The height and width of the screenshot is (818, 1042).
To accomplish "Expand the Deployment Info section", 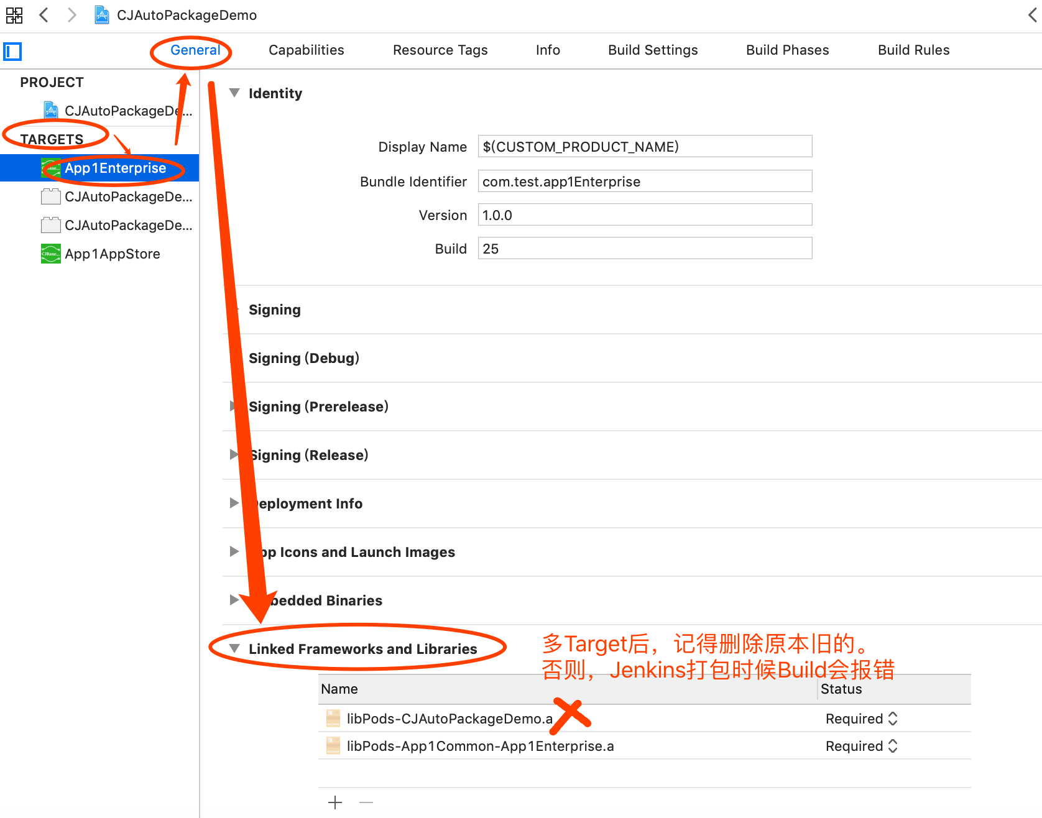I will 234,503.
